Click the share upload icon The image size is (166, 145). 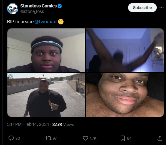160,138
